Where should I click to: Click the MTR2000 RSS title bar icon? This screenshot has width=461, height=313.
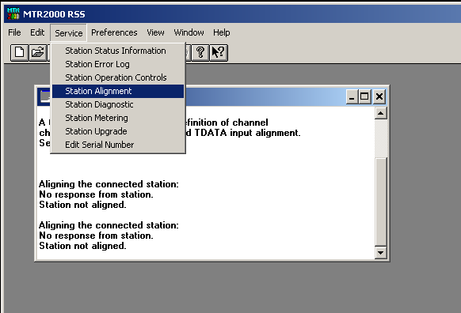click(13, 13)
